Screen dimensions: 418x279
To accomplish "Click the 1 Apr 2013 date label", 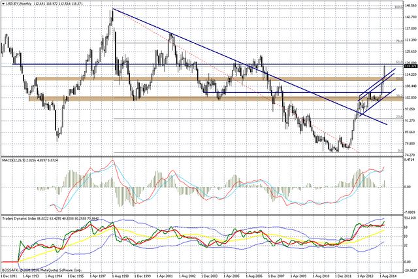I will pyautogui.click(x=365, y=276).
